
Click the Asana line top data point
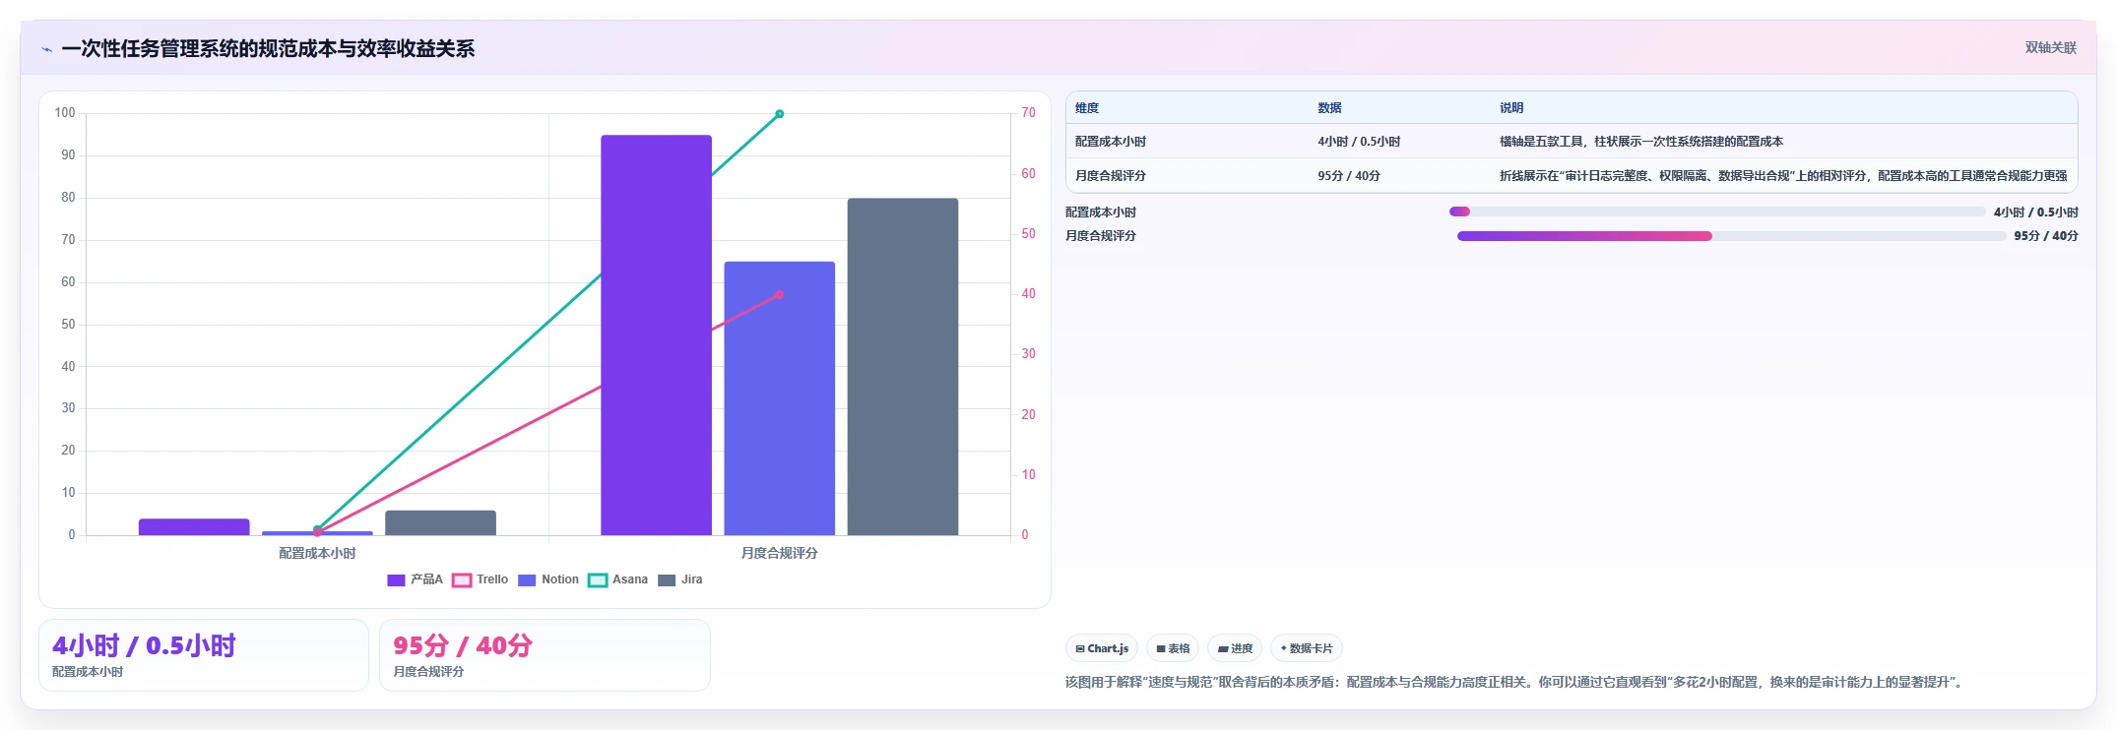[x=780, y=114]
